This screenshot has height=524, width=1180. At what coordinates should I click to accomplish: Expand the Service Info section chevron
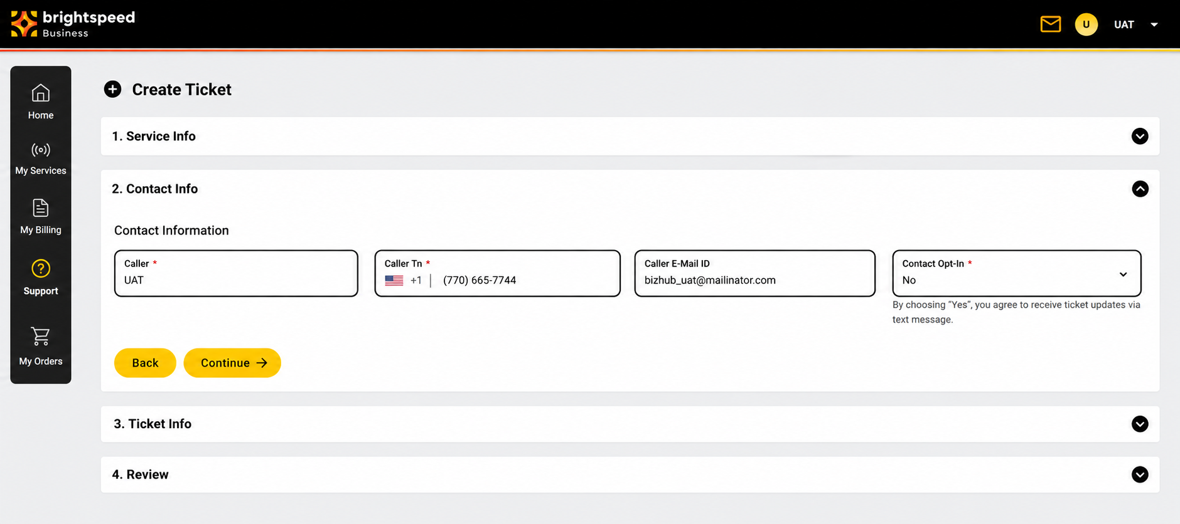[x=1140, y=136]
